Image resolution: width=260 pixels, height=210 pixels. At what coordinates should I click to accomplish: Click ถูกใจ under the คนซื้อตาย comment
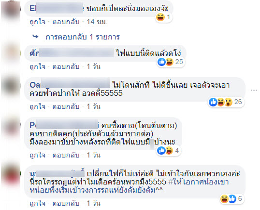pyautogui.click(x=38, y=155)
